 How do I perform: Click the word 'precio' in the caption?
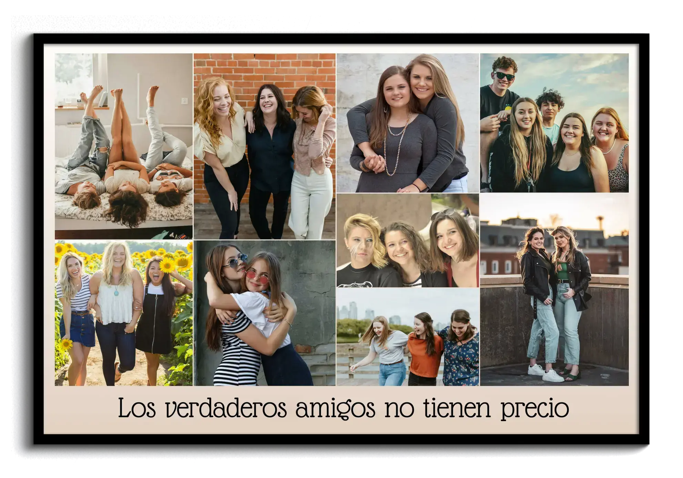534,409
